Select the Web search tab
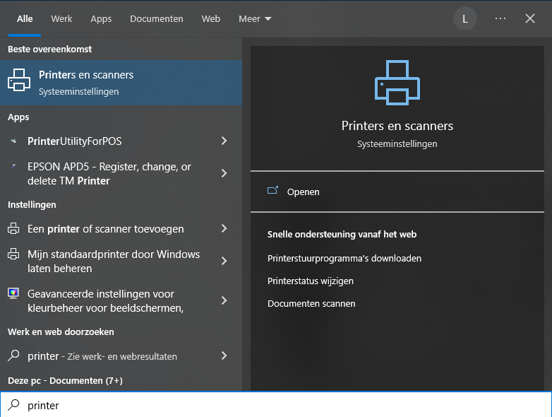The height and width of the screenshot is (417, 552). 210,19
